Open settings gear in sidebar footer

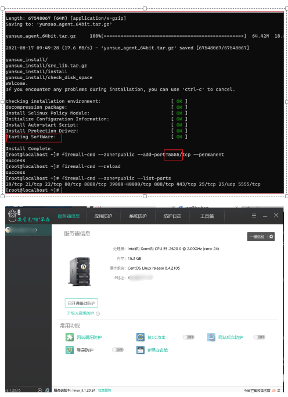(47, 390)
